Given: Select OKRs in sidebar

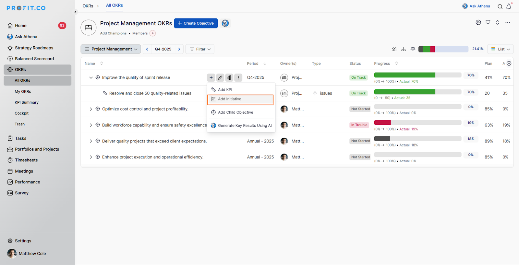Looking at the screenshot, I should click(37, 70).
